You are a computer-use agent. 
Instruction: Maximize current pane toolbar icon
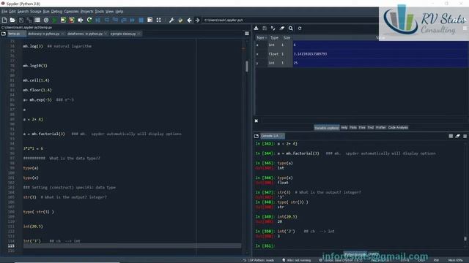[158, 20]
